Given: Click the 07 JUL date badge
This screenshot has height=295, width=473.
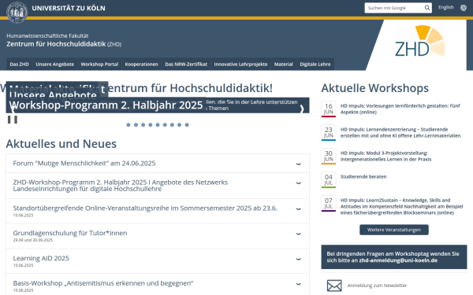Looking at the screenshot, I should tap(329, 204).
